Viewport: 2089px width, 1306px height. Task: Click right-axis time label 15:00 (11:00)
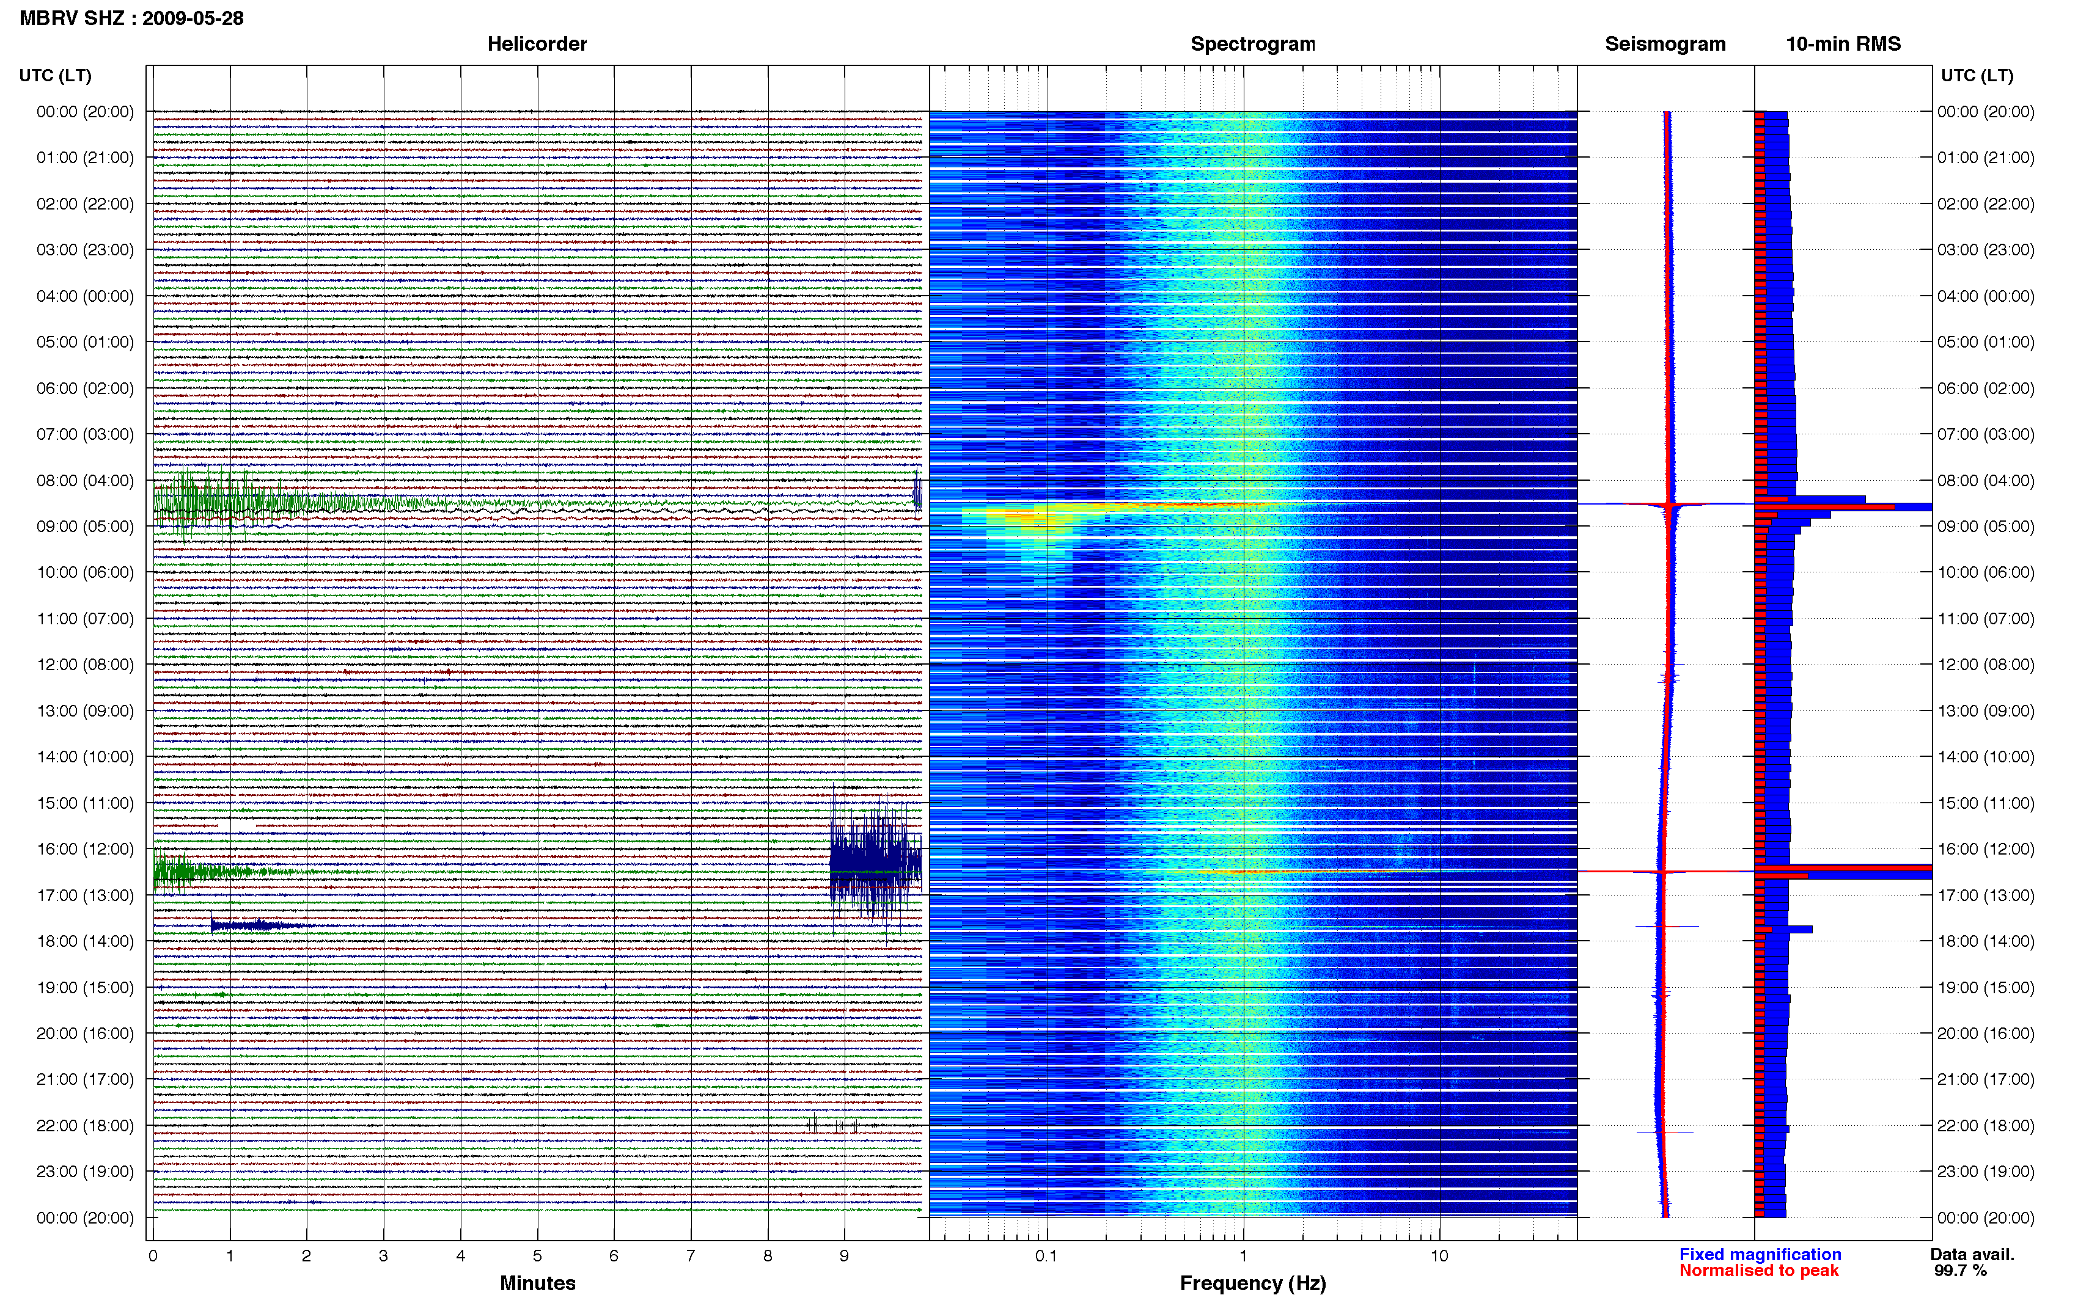(1985, 803)
